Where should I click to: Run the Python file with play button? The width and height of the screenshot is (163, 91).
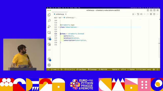tap(133, 14)
